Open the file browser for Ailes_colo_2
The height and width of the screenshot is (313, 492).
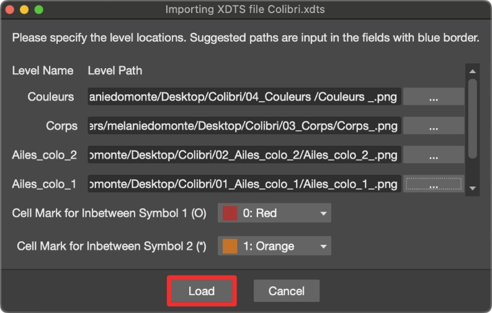click(x=433, y=155)
